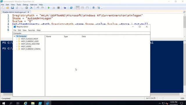Collapse the script pane with the round arrow button
186x105 pixels.
click(184, 12)
